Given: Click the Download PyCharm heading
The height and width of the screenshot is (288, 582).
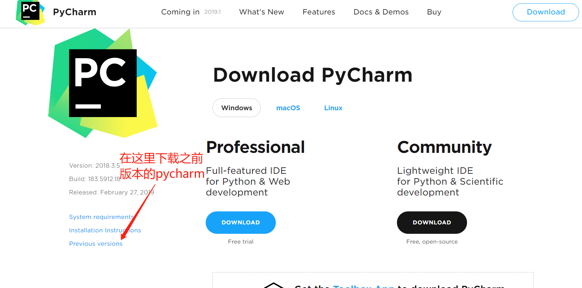Looking at the screenshot, I should 313,75.
